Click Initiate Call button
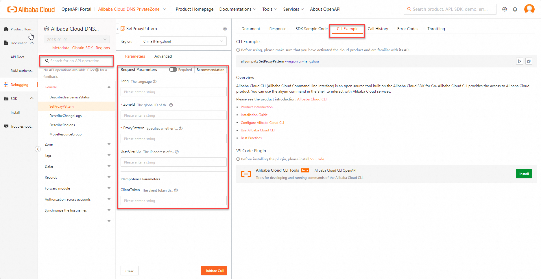Image resolution: width=541 pixels, height=279 pixels. coord(214,271)
